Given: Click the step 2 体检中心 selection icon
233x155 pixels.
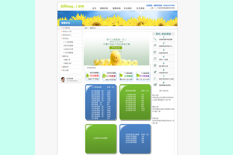Looking at the screenshot, I should 155,46.
